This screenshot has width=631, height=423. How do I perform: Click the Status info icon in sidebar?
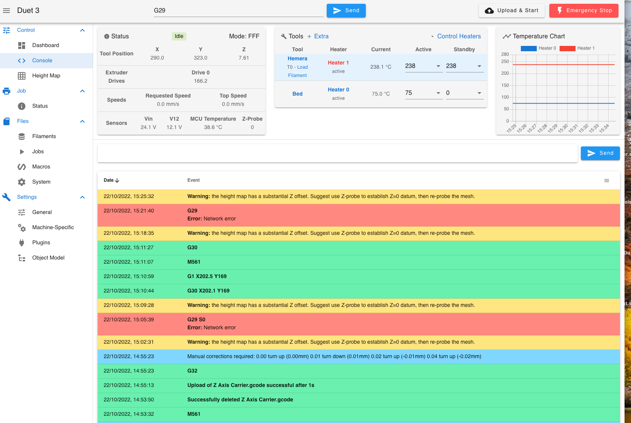22,106
